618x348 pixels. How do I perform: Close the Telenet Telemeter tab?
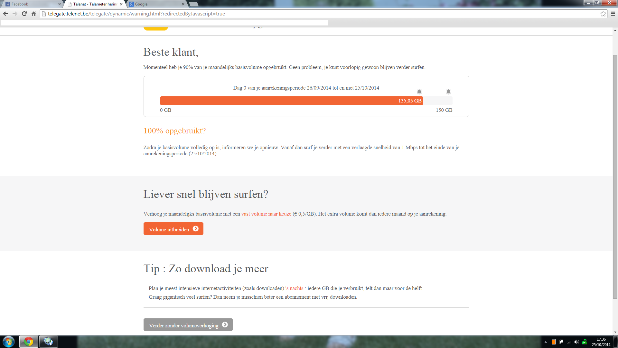point(121,4)
